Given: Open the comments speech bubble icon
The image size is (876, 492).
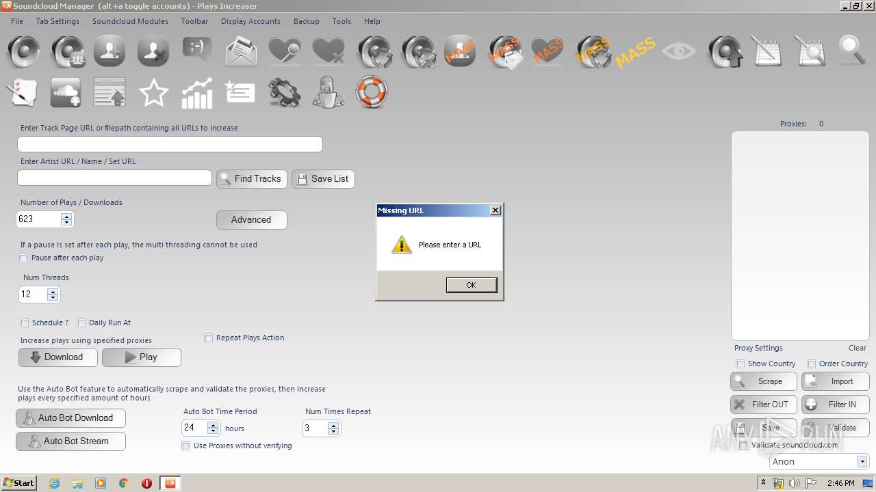Looking at the screenshot, I should coord(197,50).
